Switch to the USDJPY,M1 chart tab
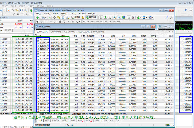The width and height of the screenshot is (194, 128). pos(56,32)
